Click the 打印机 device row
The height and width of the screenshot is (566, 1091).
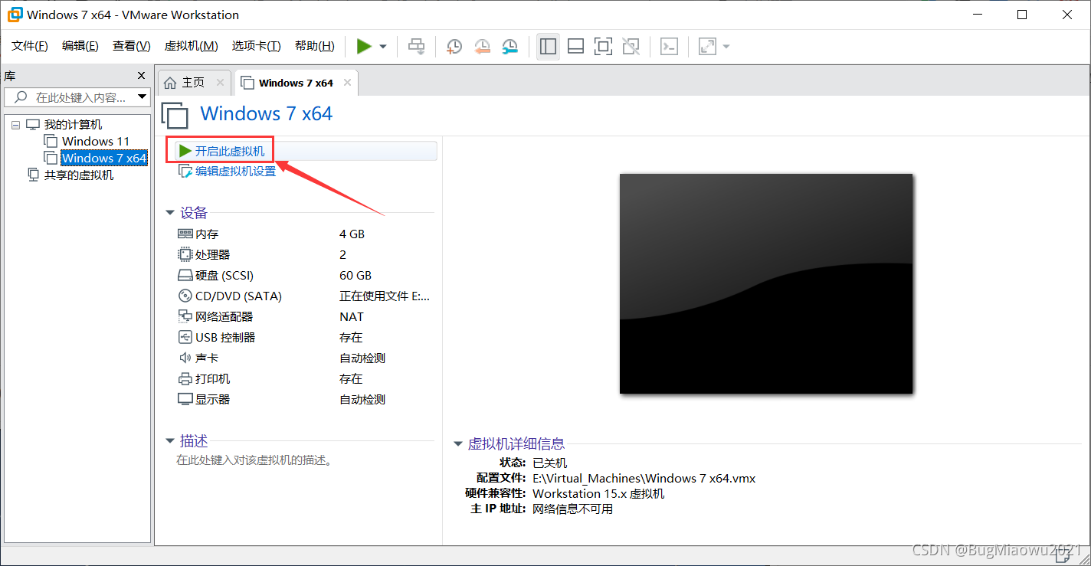coord(305,378)
